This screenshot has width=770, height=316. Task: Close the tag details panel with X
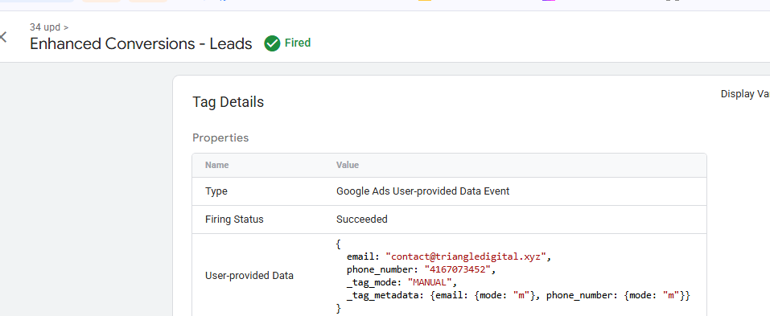click(3, 37)
